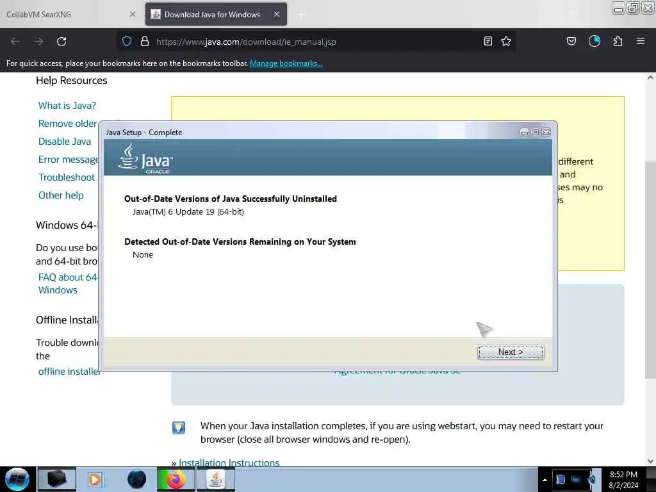Click the network monitor tray icon
The width and height of the screenshot is (656, 492).
[576, 479]
